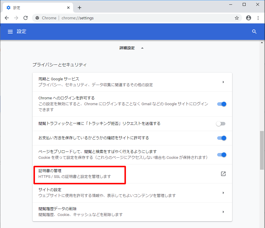The height and width of the screenshot is (228, 265).
Task: Reload the settings page
Action: [26, 18]
